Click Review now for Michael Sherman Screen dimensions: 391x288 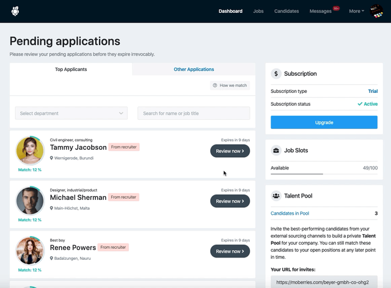coord(230,201)
